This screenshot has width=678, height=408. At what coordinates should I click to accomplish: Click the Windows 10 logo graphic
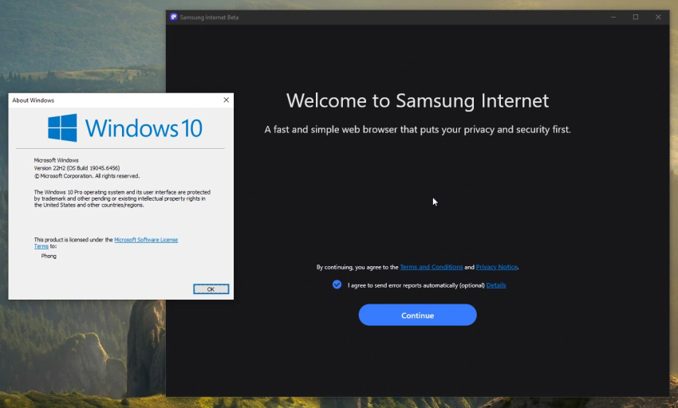(x=62, y=128)
